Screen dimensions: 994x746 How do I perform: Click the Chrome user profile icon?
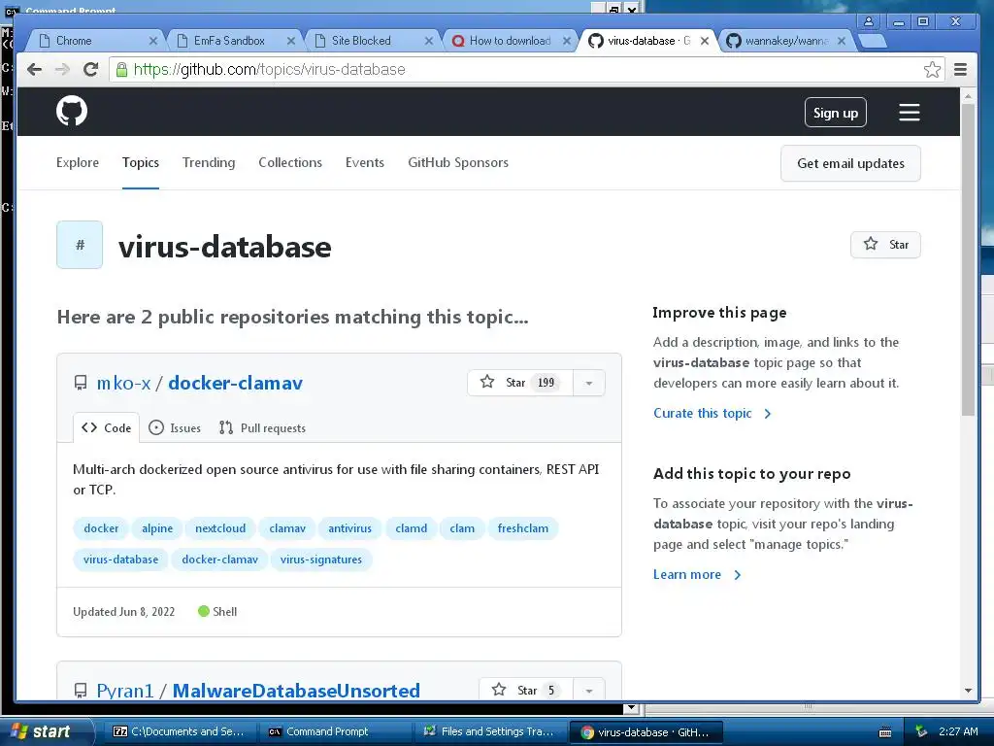pos(869,21)
